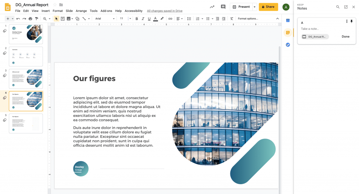Open the Insert menu
This screenshot has width=359, height=194.
[x=46, y=11]
